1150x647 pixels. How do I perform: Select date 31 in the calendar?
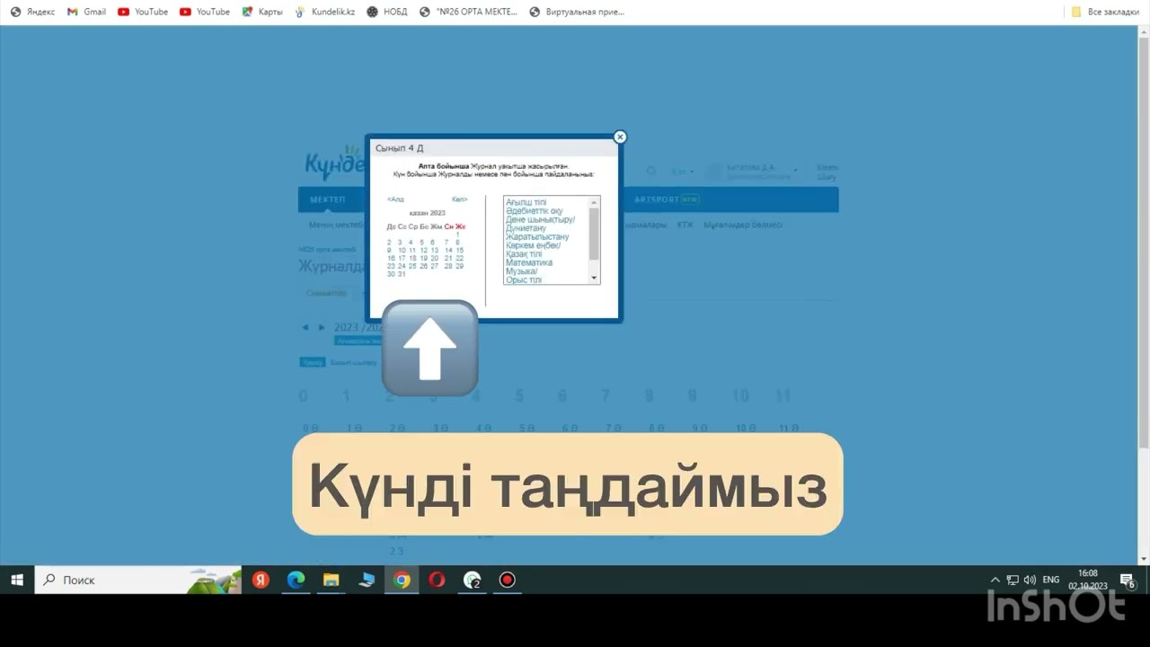[402, 274]
